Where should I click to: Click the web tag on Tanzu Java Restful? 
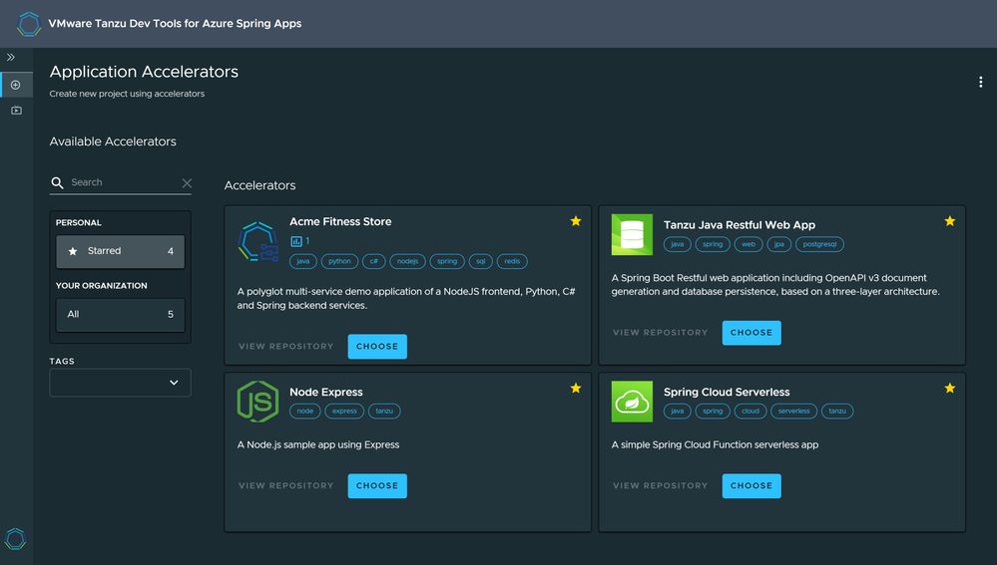pyautogui.click(x=748, y=244)
